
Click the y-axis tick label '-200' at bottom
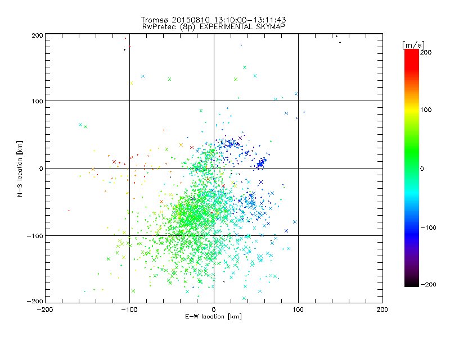(x=35, y=301)
